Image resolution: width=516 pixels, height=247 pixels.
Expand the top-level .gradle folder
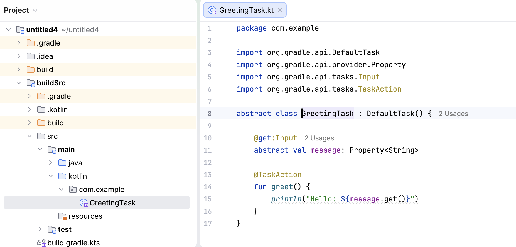click(19, 43)
